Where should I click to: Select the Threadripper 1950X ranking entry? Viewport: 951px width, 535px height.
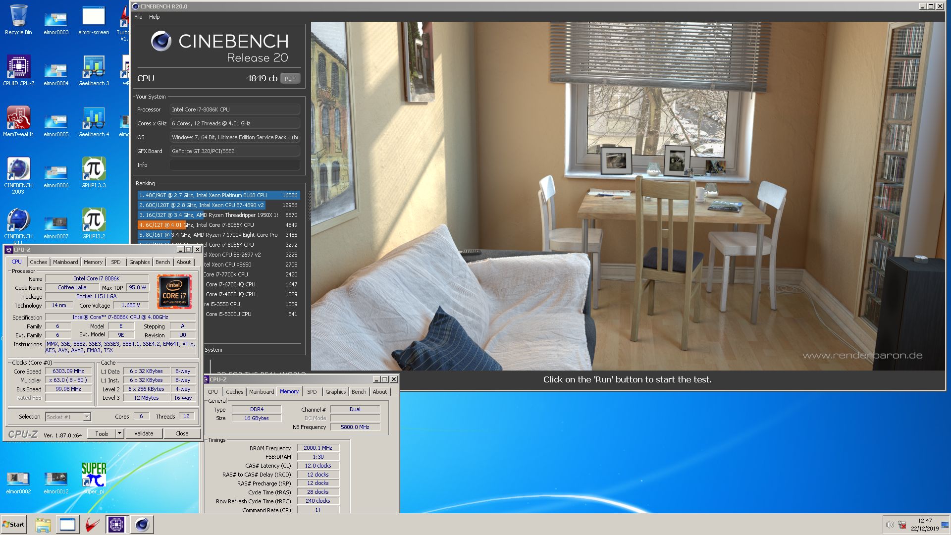(x=218, y=215)
